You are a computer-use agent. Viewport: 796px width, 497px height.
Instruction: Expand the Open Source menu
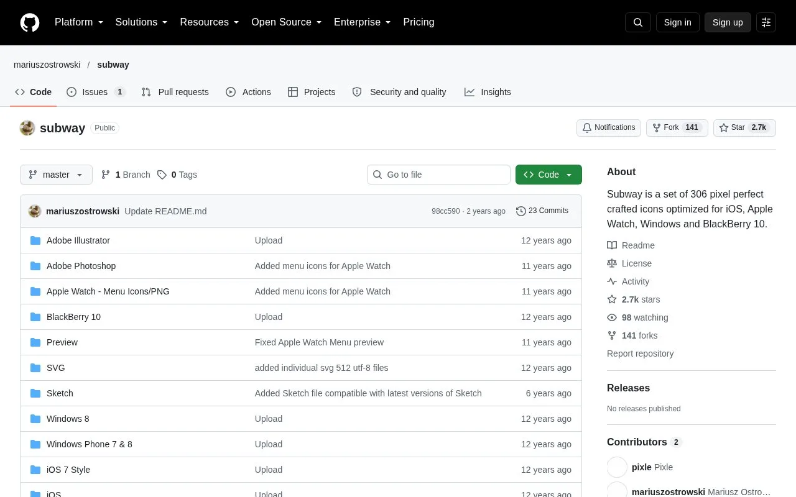tap(287, 22)
